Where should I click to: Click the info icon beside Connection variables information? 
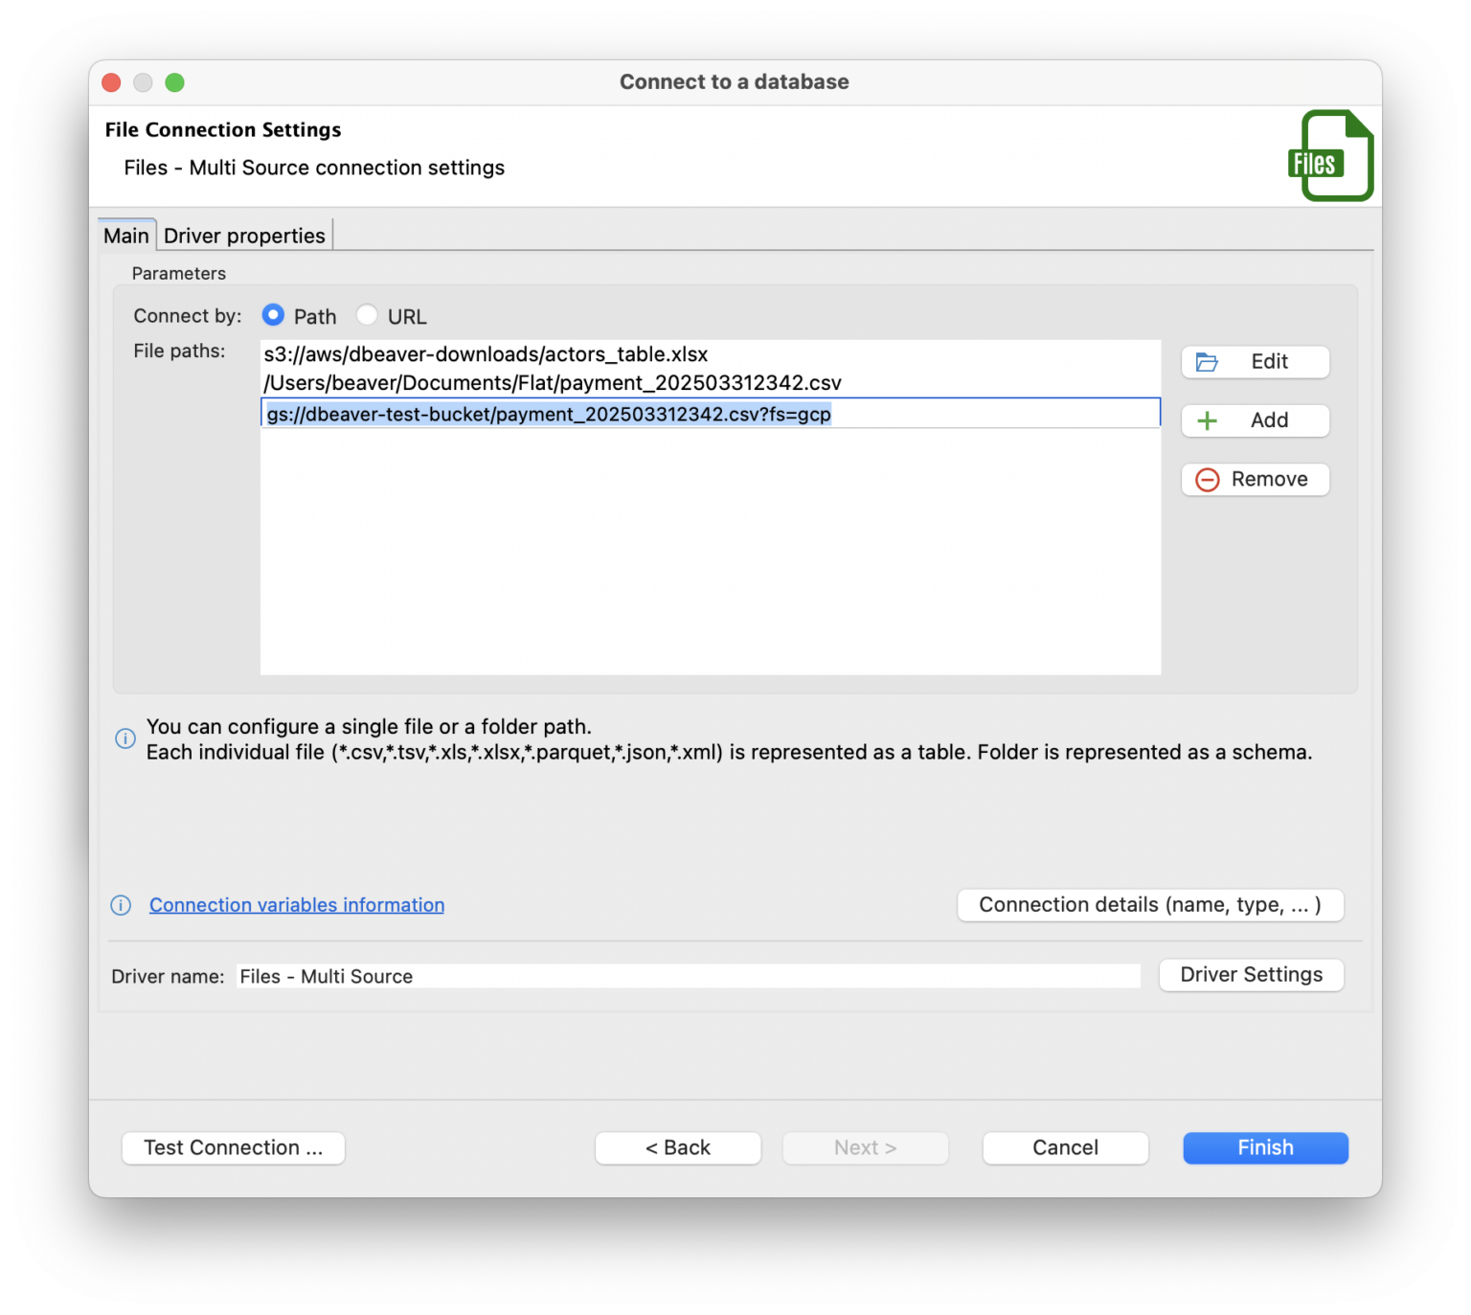click(121, 905)
